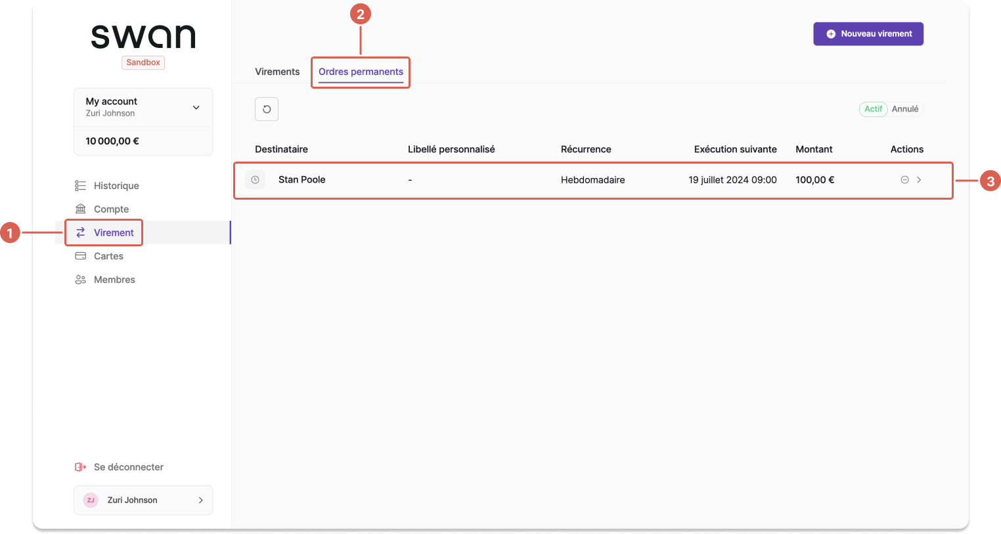Click Stan Poole recipient name
The height and width of the screenshot is (534, 1001).
coord(302,179)
